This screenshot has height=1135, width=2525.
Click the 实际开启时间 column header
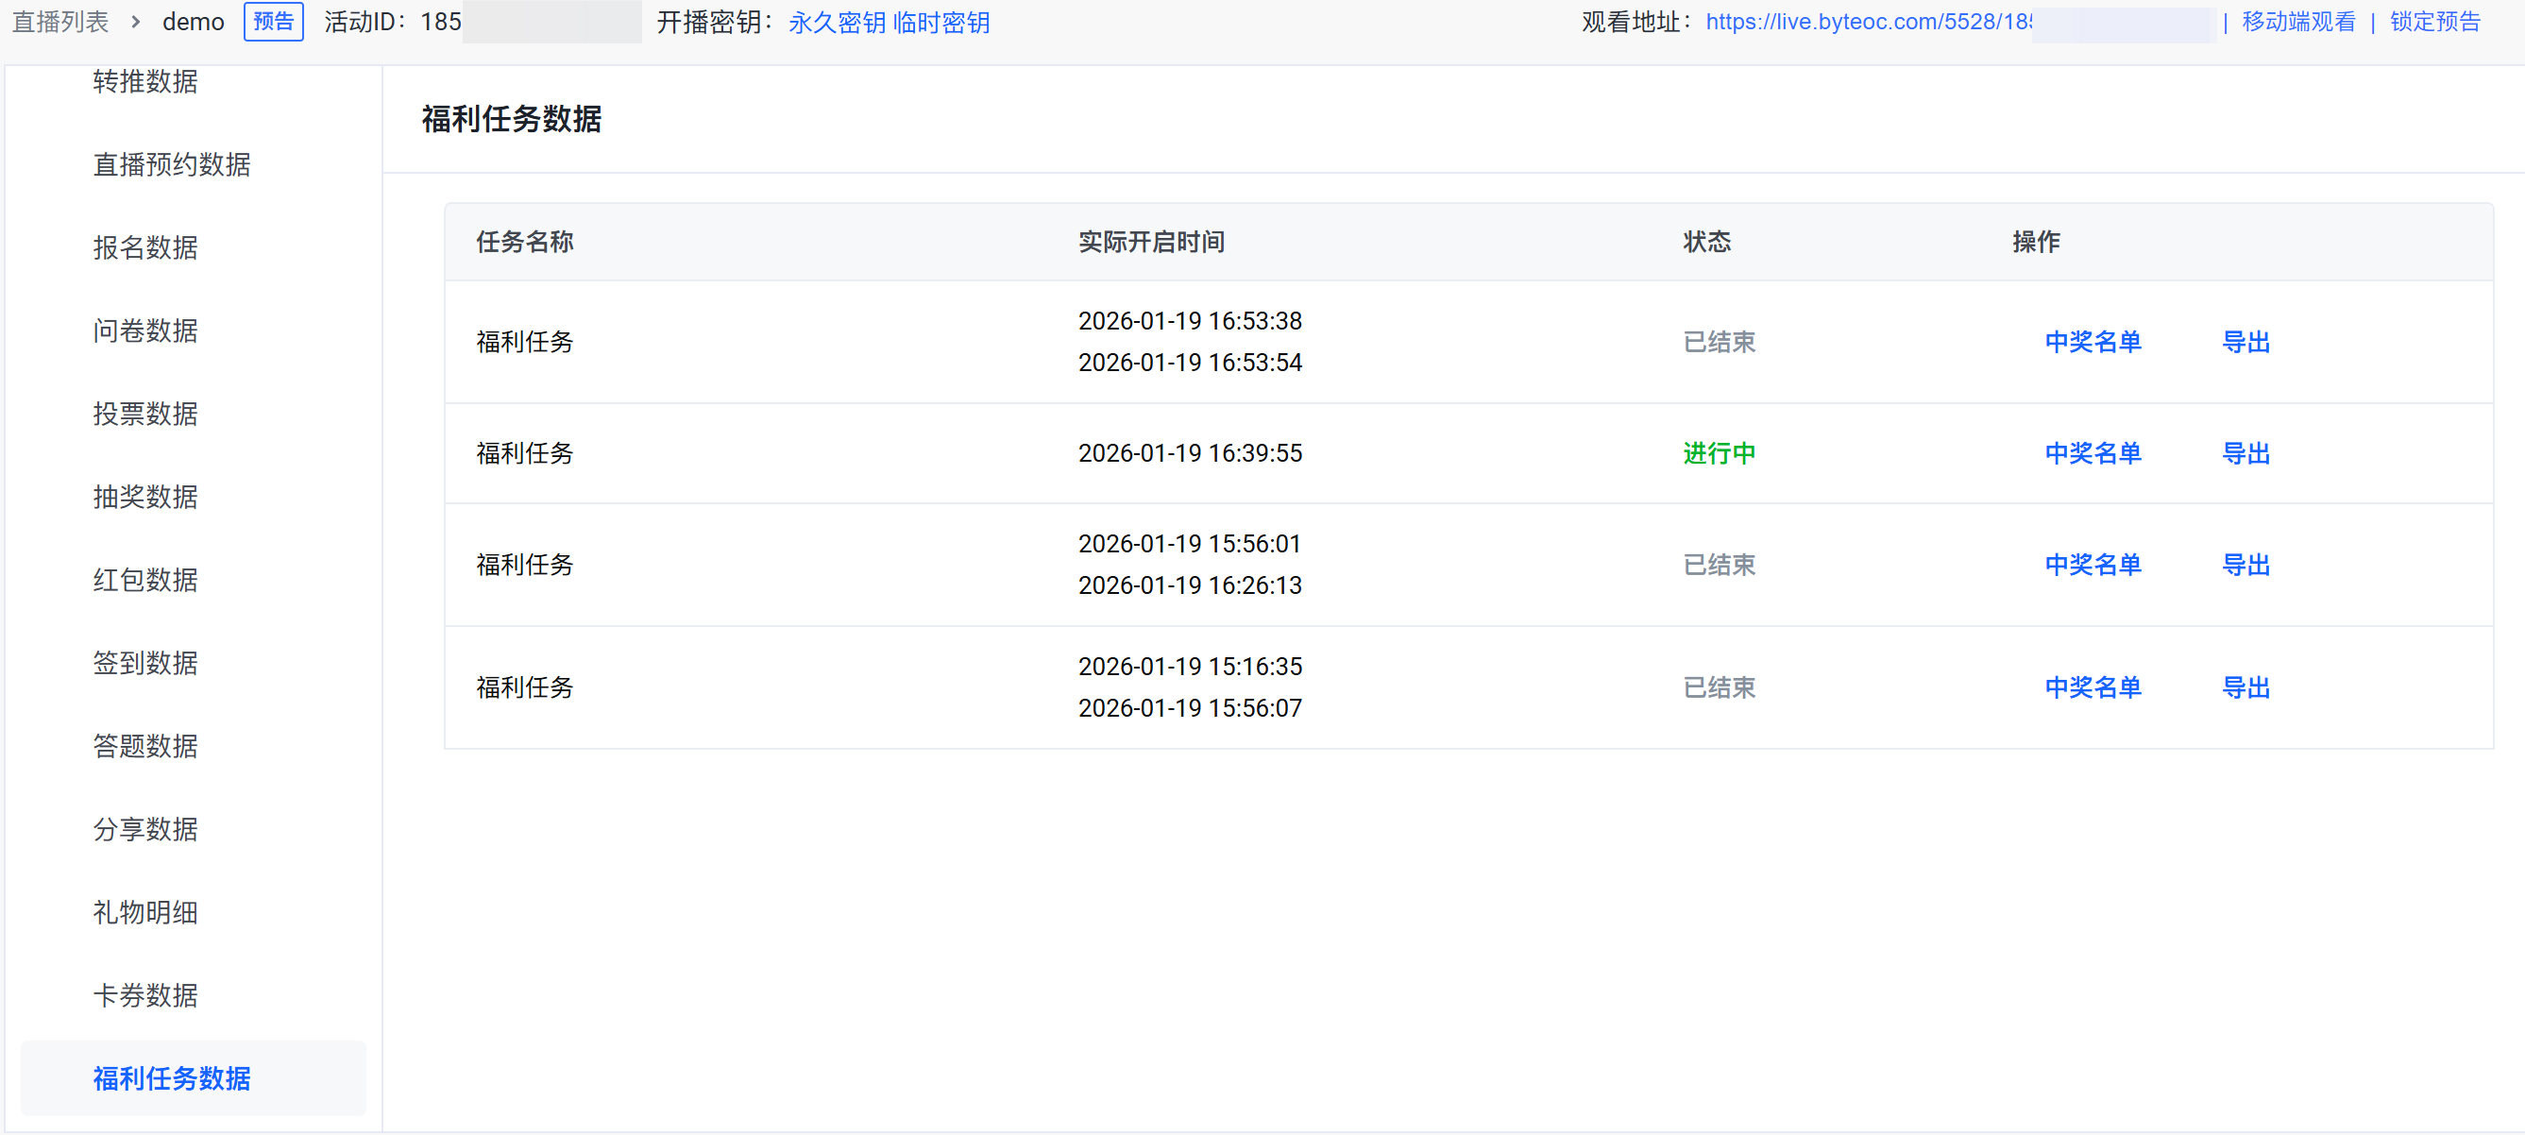[1151, 242]
